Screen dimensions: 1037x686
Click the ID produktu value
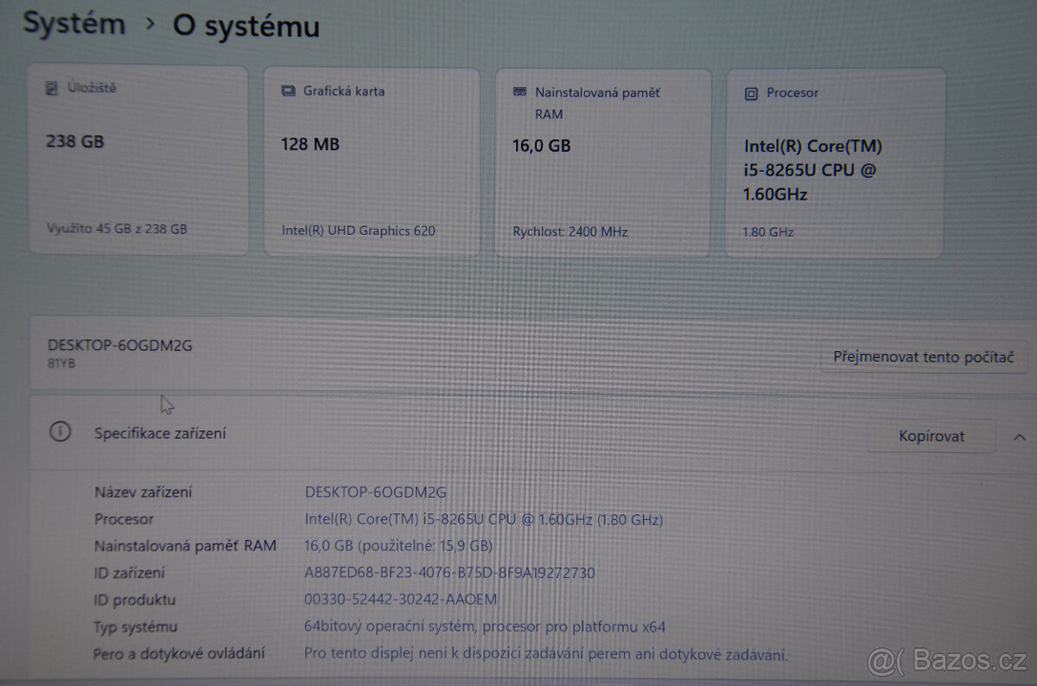(400, 600)
